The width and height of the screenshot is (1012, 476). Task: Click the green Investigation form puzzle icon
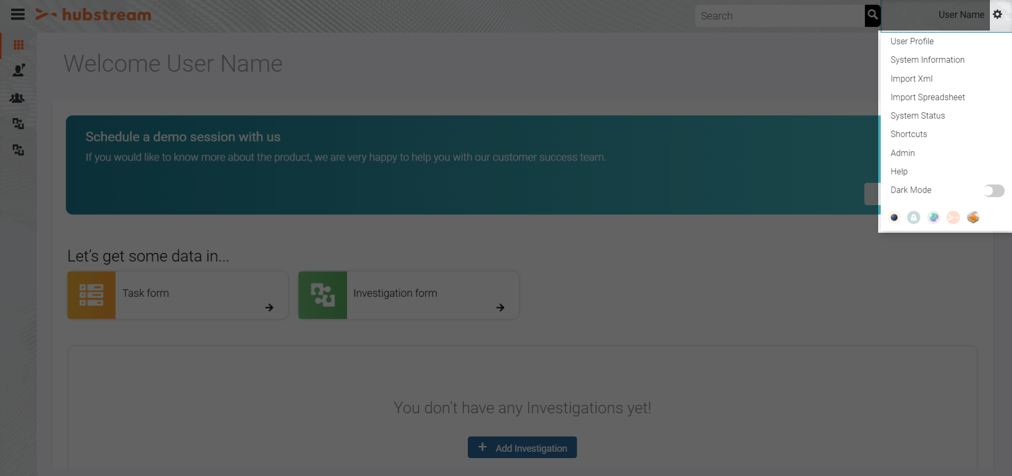point(322,295)
